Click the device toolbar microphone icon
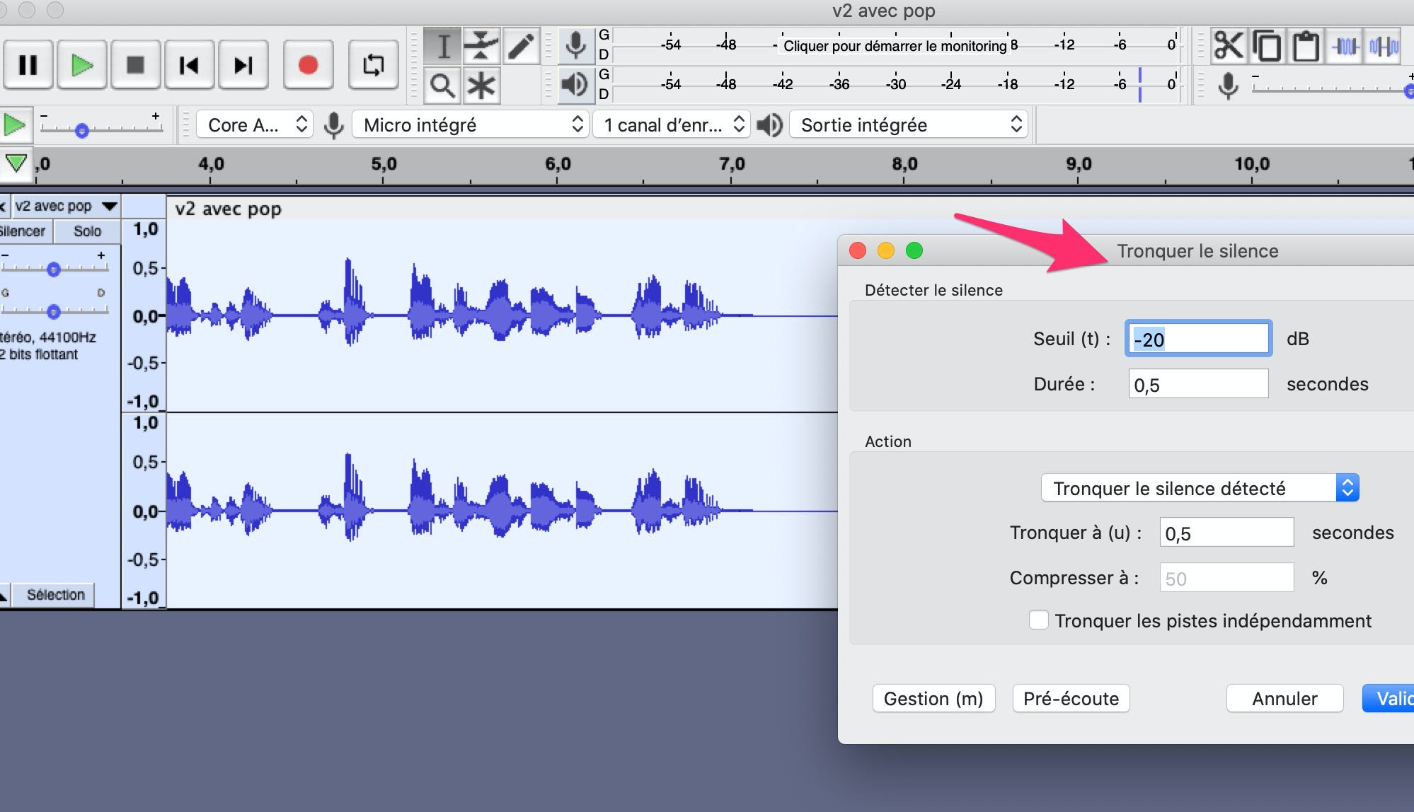 click(x=333, y=125)
